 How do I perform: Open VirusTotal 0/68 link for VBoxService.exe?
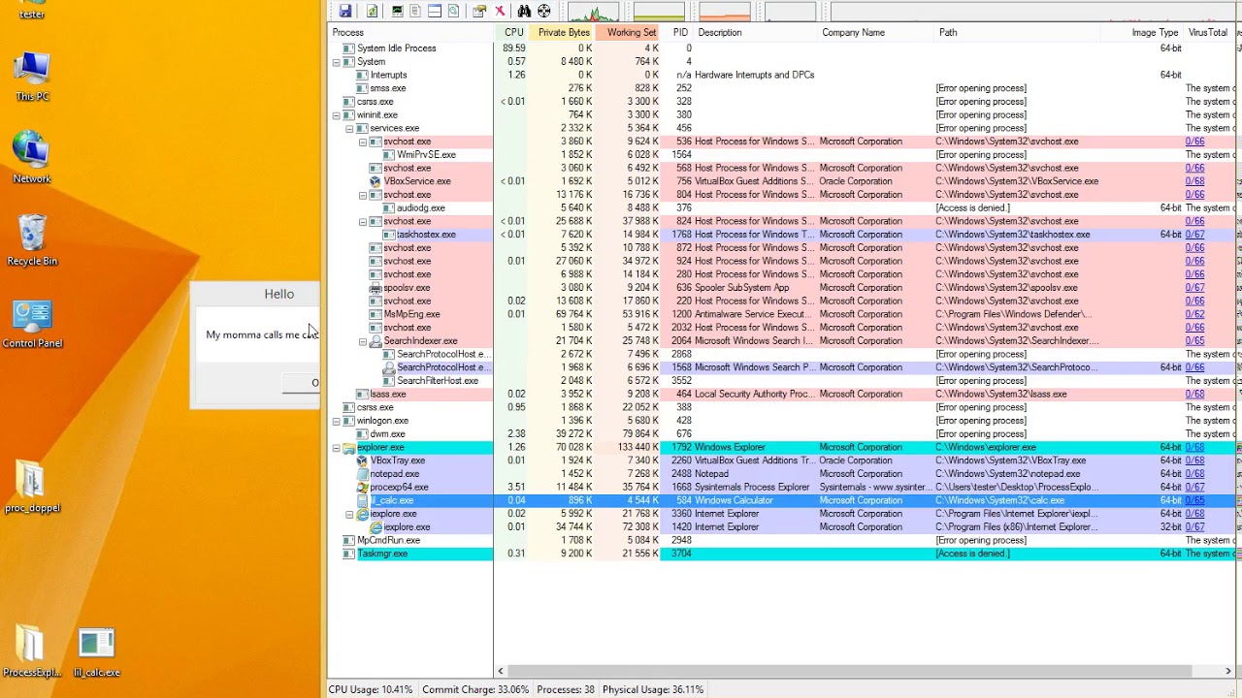click(x=1194, y=181)
